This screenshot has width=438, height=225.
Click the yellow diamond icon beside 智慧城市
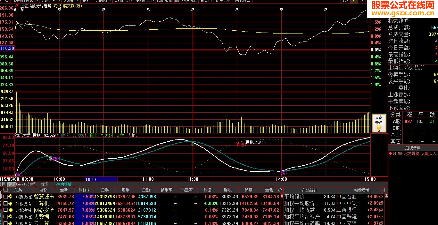[10, 197]
